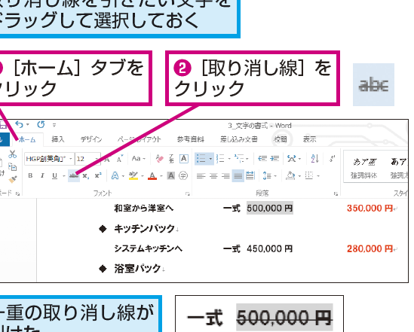Click the Increase Indent icon

tap(274, 159)
